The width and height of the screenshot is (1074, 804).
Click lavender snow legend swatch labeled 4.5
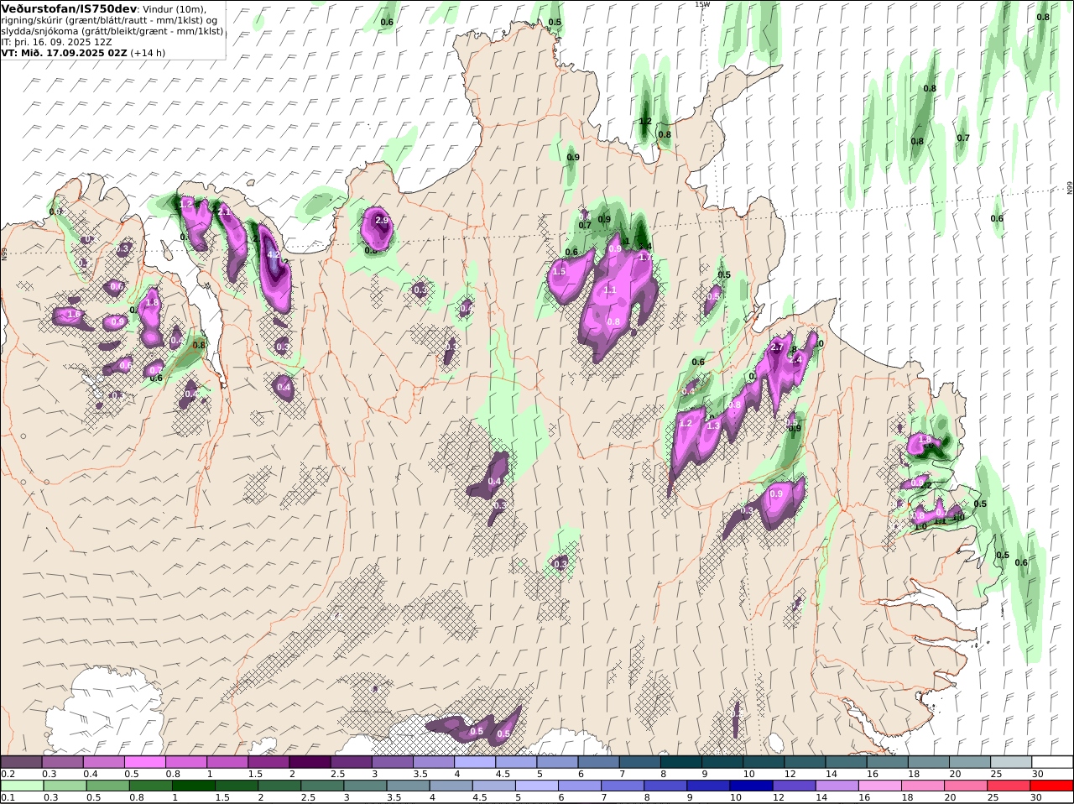[x=515, y=761]
